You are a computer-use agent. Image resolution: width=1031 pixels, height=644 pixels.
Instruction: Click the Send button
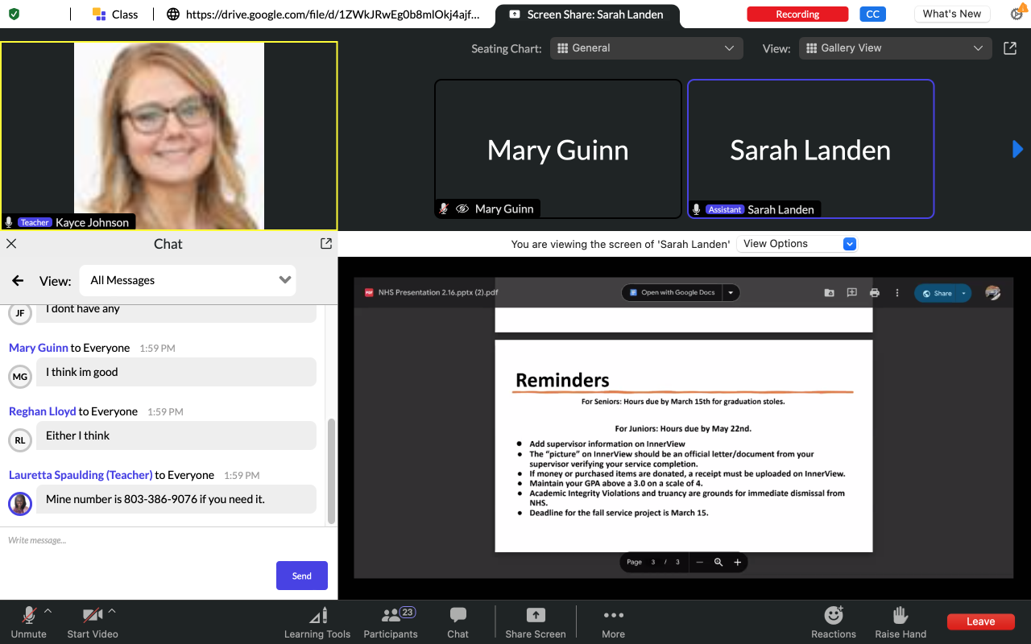301,576
